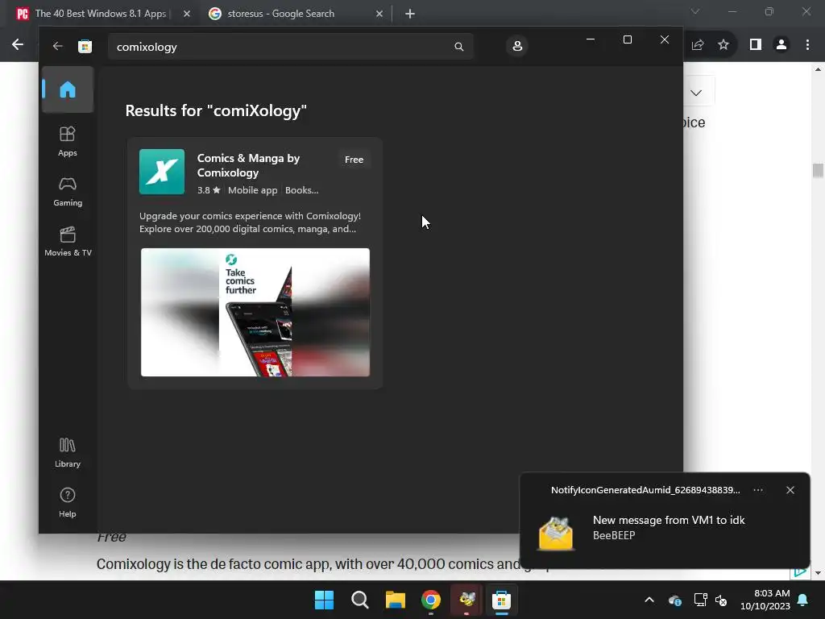The width and height of the screenshot is (825, 619).
Task: Open notification options ellipsis
Action: tap(757, 490)
